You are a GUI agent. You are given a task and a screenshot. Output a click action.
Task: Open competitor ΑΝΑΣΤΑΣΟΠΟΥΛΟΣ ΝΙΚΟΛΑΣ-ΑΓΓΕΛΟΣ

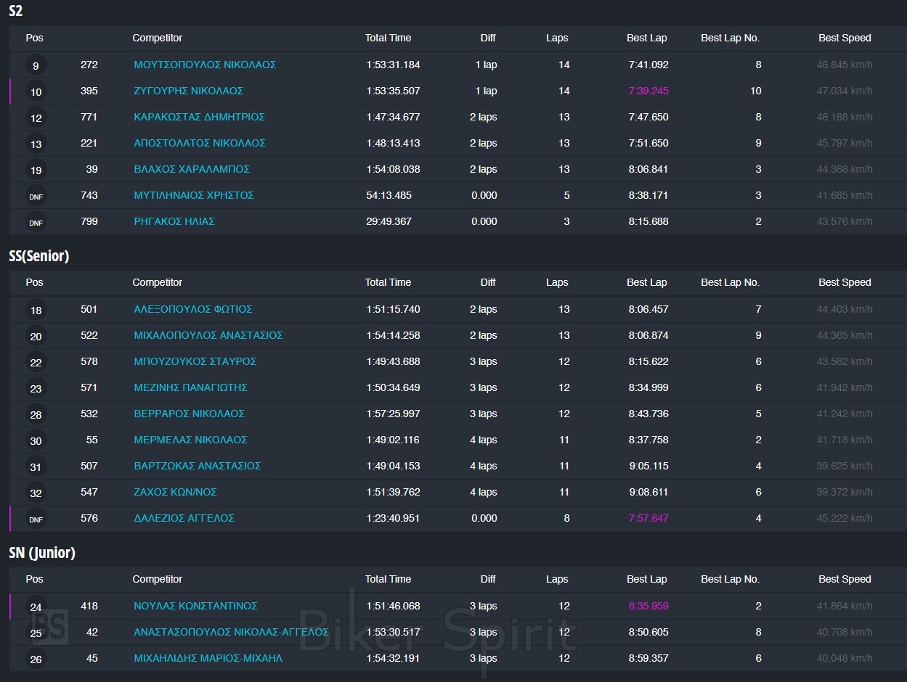[x=231, y=632]
